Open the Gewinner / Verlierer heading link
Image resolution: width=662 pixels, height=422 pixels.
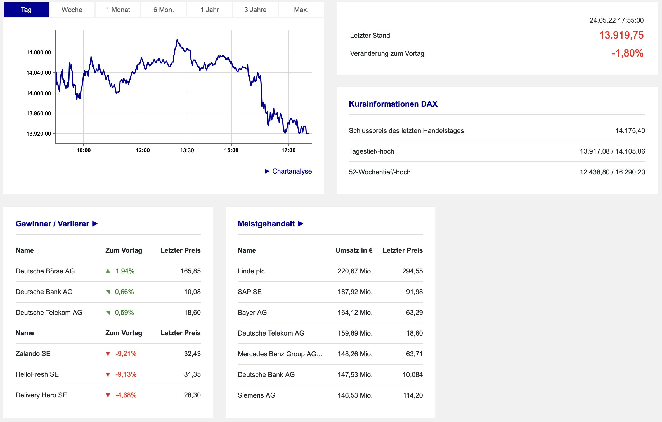coord(52,224)
